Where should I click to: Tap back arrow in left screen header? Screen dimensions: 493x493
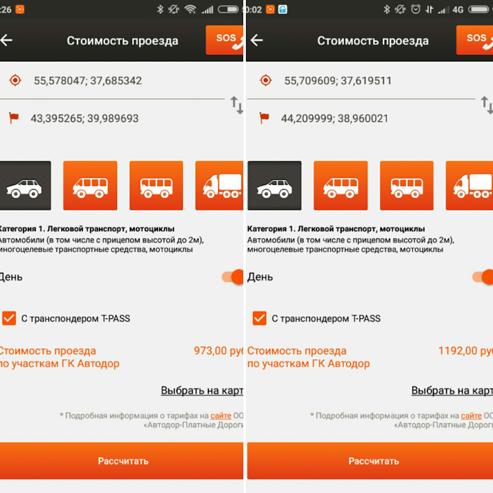coord(6,40)
